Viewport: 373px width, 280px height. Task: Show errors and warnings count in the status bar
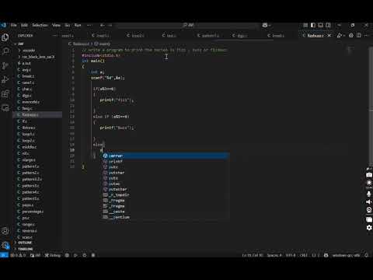[x=18, y=255]
